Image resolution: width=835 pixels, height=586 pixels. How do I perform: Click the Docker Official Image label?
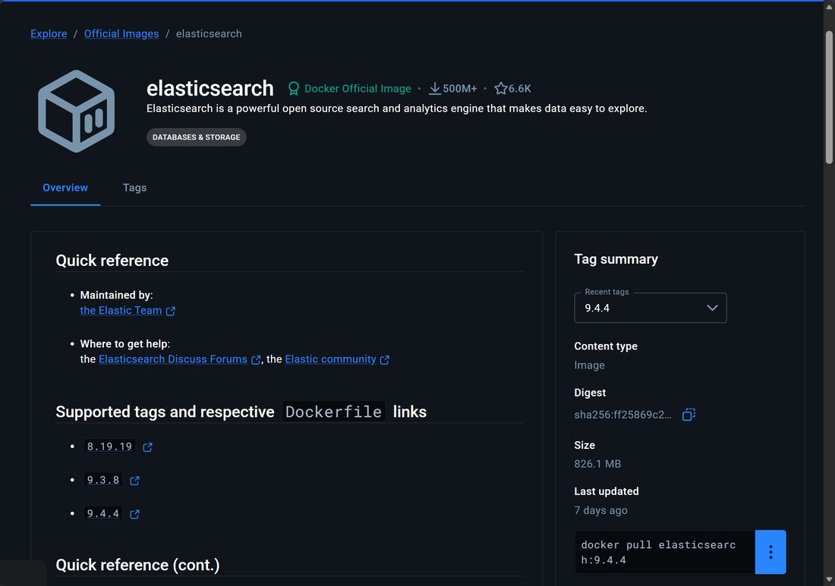click(358, 88)
